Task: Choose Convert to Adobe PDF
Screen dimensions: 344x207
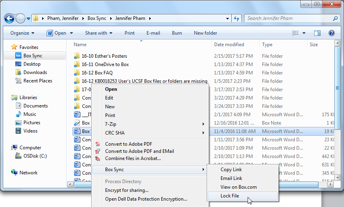Action: coord(129,144)
